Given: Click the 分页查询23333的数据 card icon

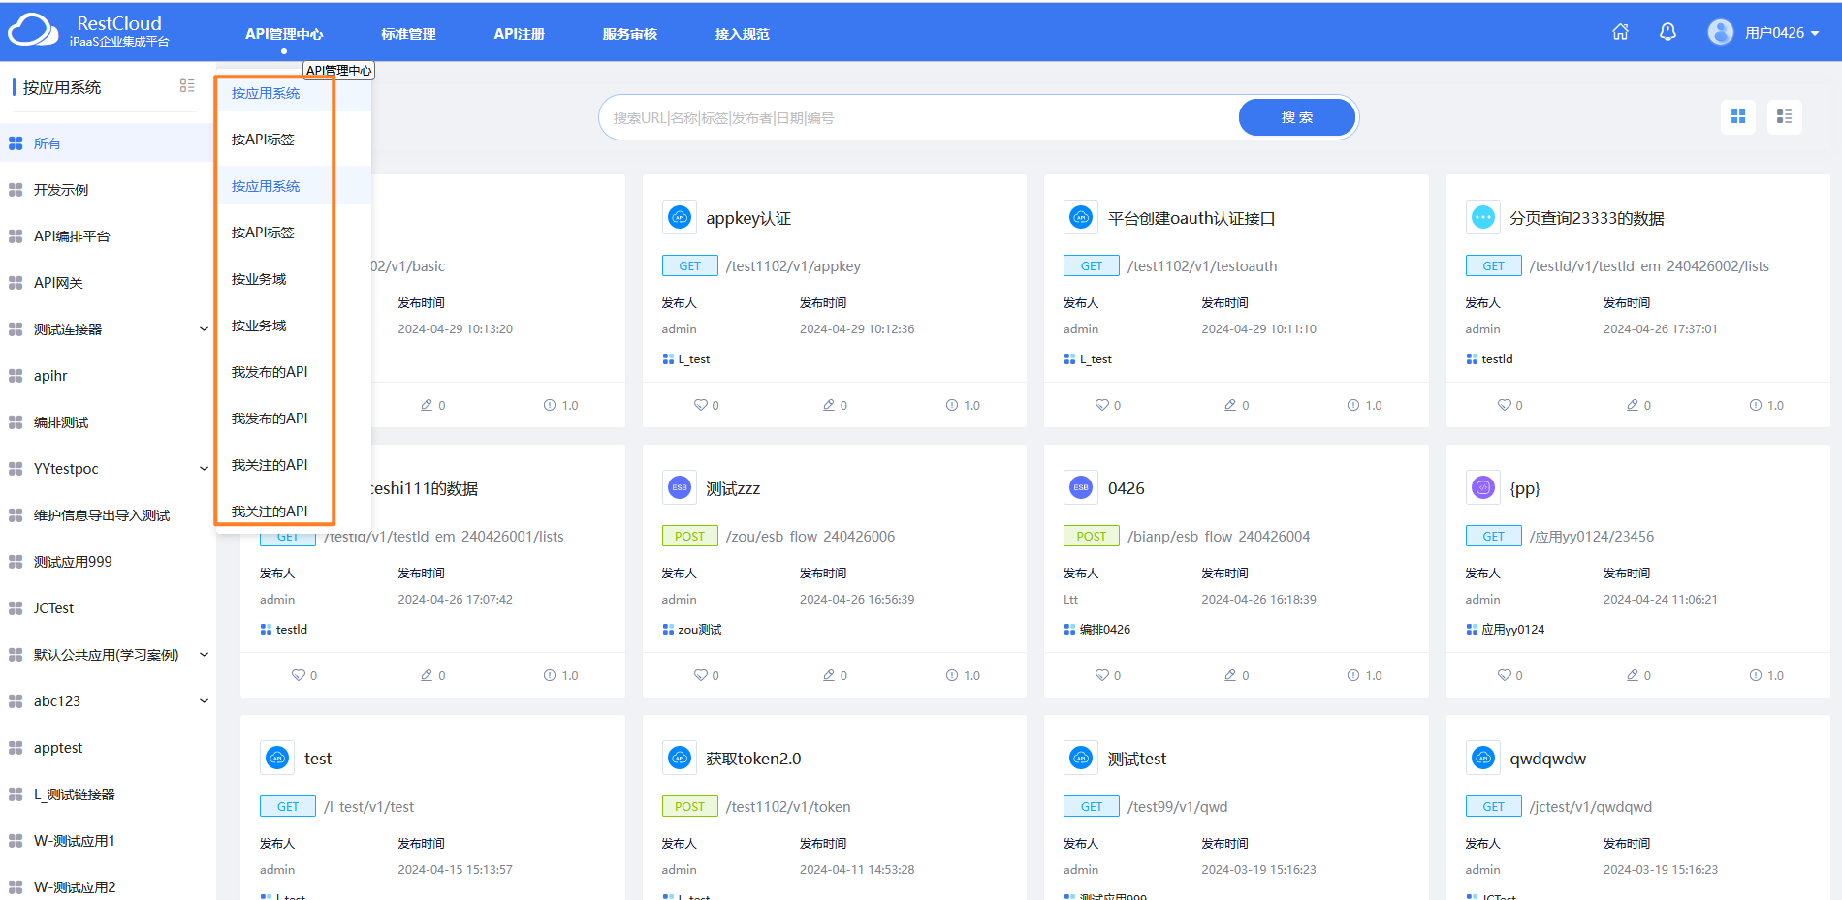Looking at the screenshot, I should tap(1483, 217).
